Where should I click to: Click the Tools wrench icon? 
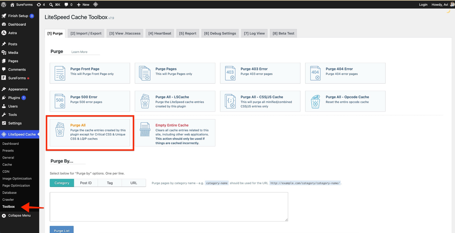click(4, 115)
